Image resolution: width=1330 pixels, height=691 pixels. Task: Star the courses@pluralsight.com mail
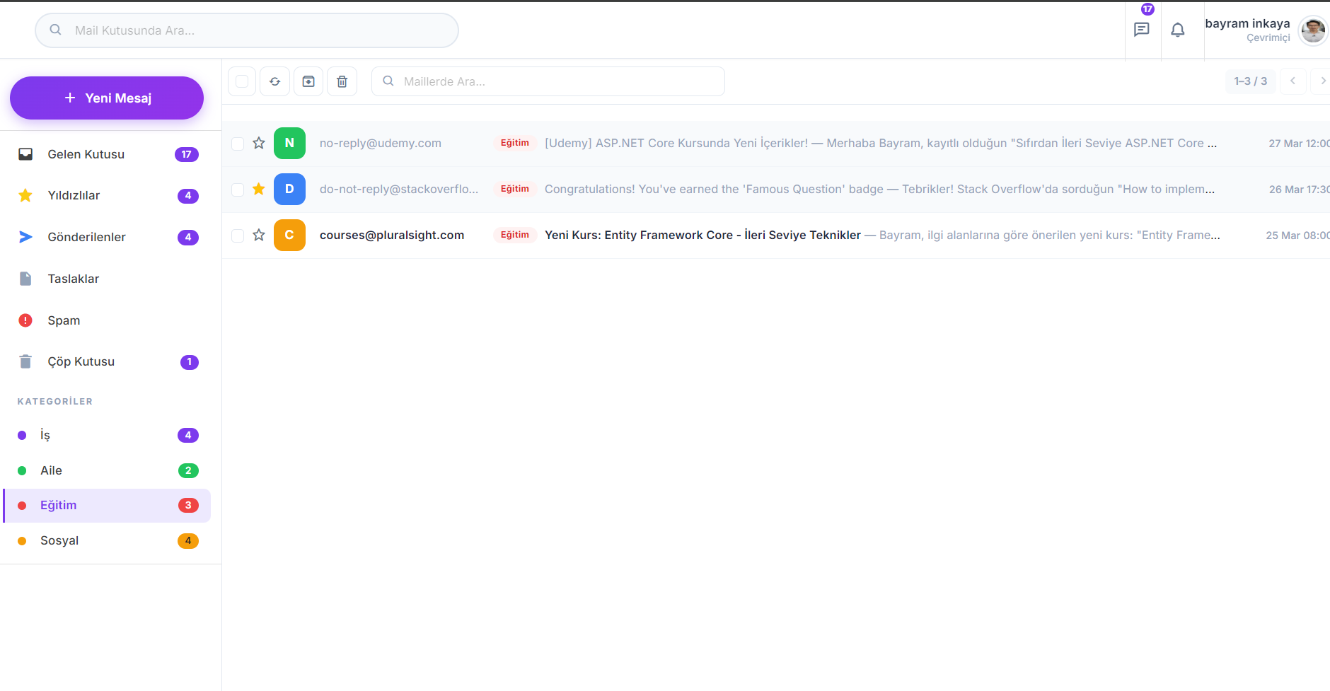[259, 235]
